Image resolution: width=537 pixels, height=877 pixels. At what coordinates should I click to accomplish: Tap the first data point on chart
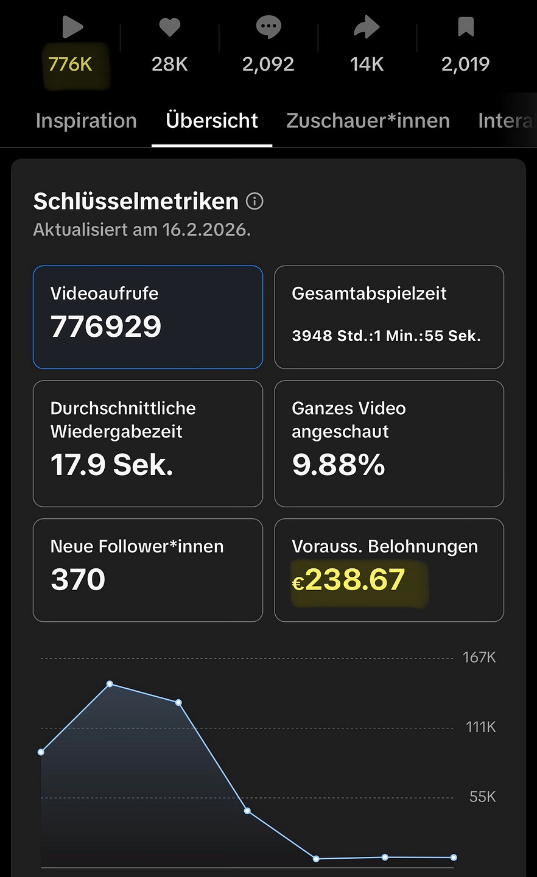tap(41, 752)
